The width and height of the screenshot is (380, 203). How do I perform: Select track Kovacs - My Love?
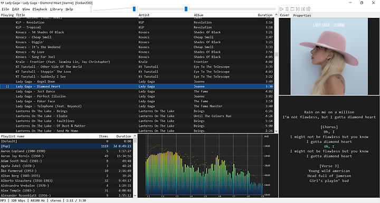point(137,52)
